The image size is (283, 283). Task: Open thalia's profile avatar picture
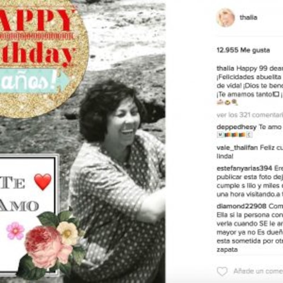[226, 17]
